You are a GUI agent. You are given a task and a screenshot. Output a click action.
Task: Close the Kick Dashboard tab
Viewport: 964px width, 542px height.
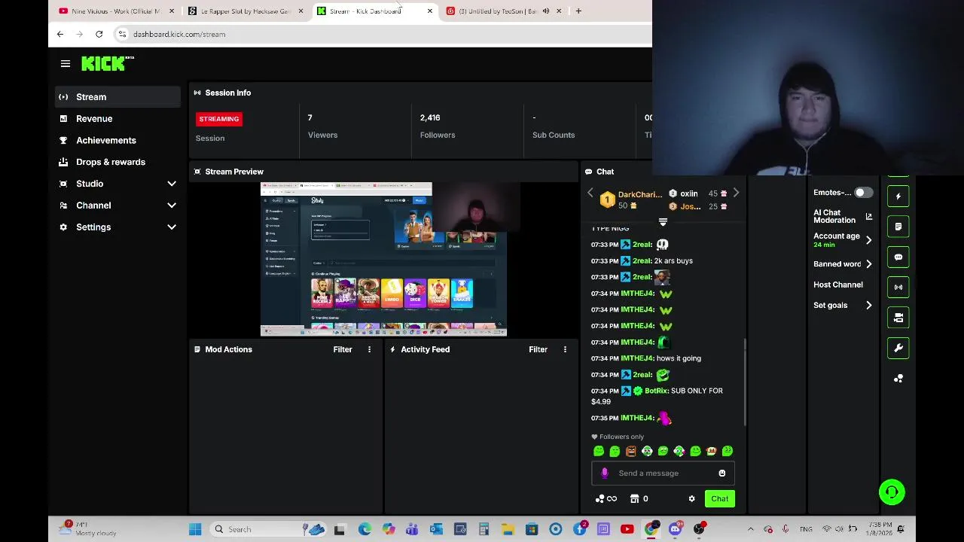pyautogui.click(x=430, y=11)
